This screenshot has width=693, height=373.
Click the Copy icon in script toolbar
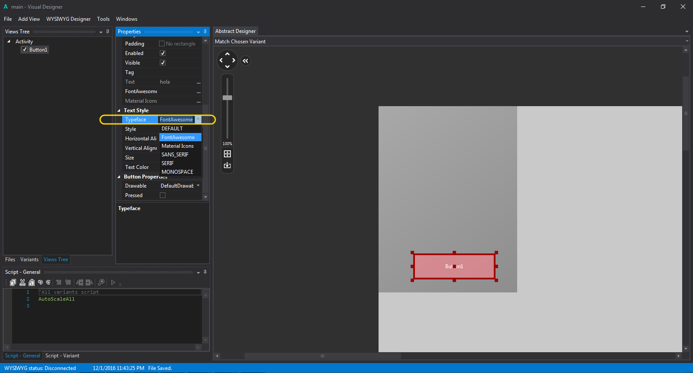pos(13,282)
